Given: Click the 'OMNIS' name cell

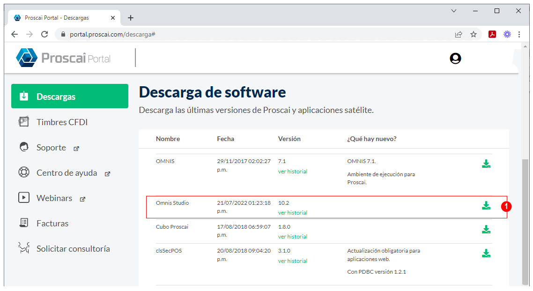Looking at the screenshot, I should [x=165, y=161].
